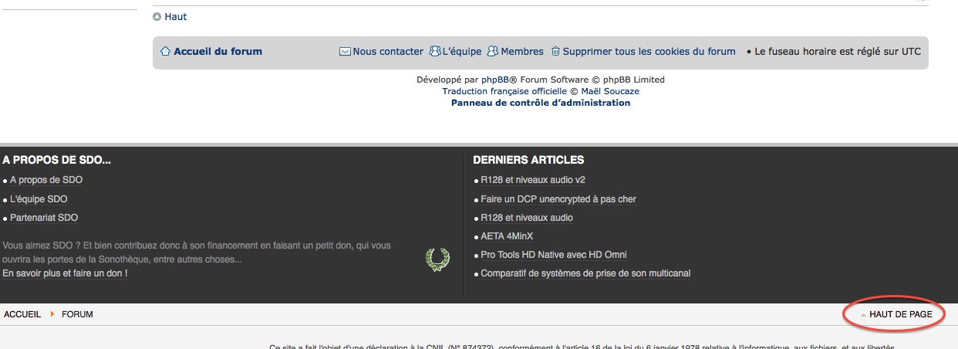Open A propos de SDO page
Viewport: 958px width, 349px height.
click(x=46, y=180)
